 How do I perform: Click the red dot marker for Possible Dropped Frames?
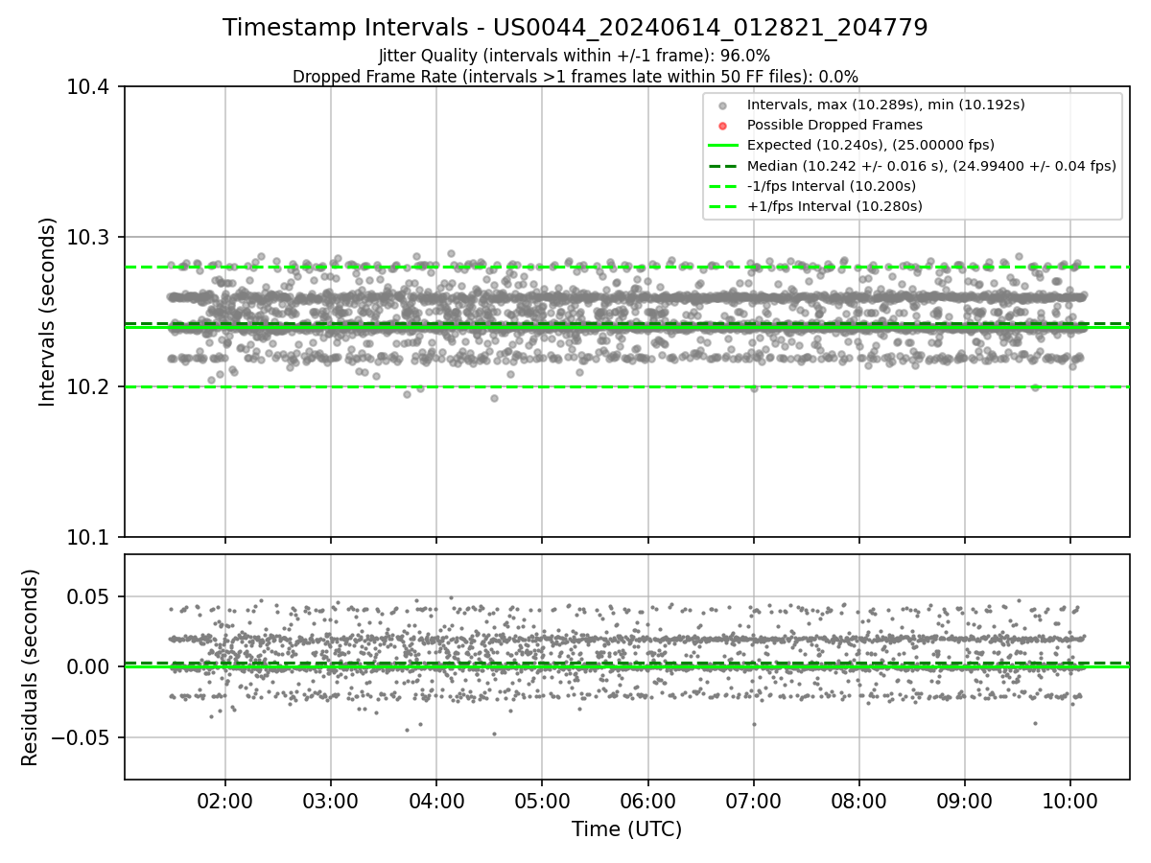point(723,126)
